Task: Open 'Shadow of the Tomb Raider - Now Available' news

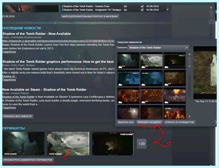Action: pos(36,34)
